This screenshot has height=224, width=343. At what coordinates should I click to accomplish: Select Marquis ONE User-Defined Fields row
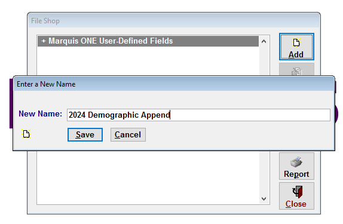[148, 41]
